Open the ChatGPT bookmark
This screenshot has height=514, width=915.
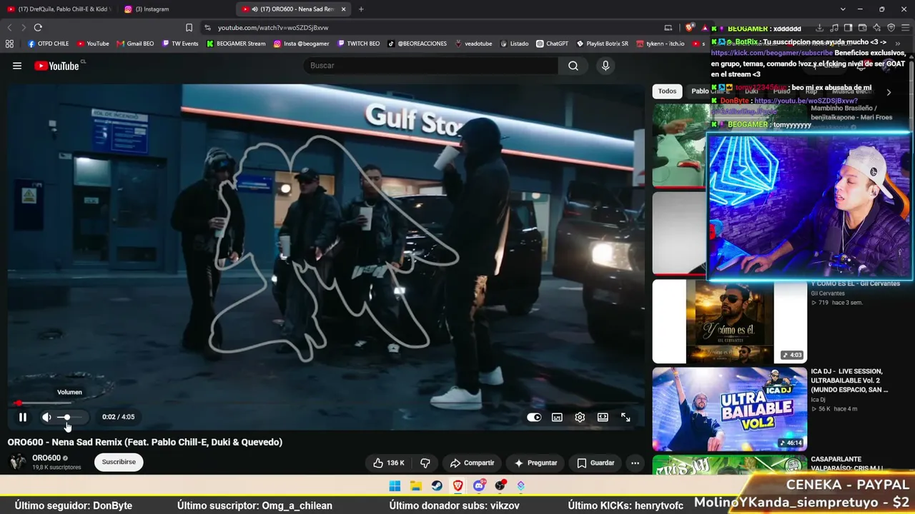552,44
